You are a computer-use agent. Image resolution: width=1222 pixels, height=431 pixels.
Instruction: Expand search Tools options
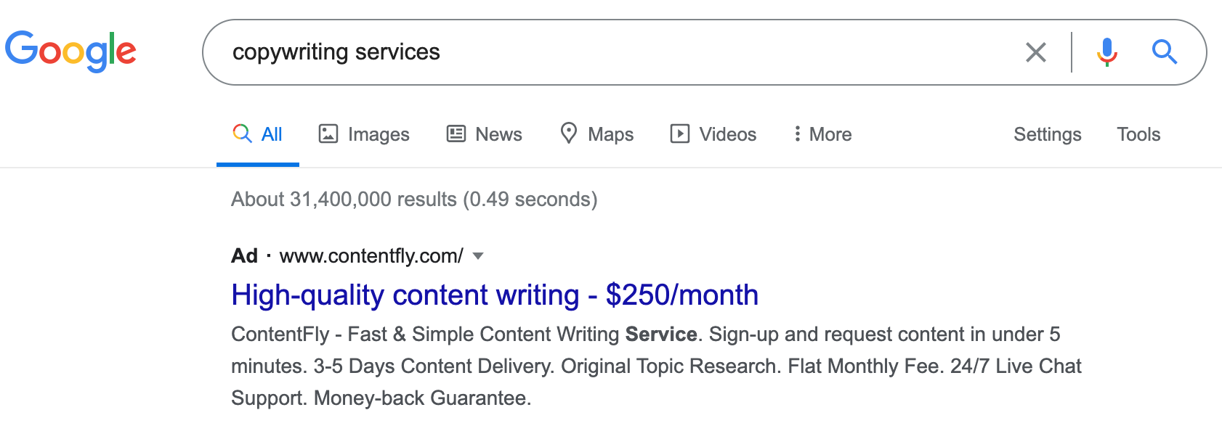pyautogui.click(x=1138, y=134)
